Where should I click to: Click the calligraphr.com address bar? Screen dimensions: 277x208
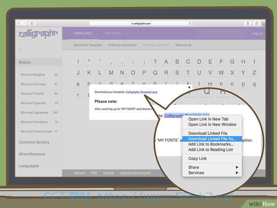141,23
